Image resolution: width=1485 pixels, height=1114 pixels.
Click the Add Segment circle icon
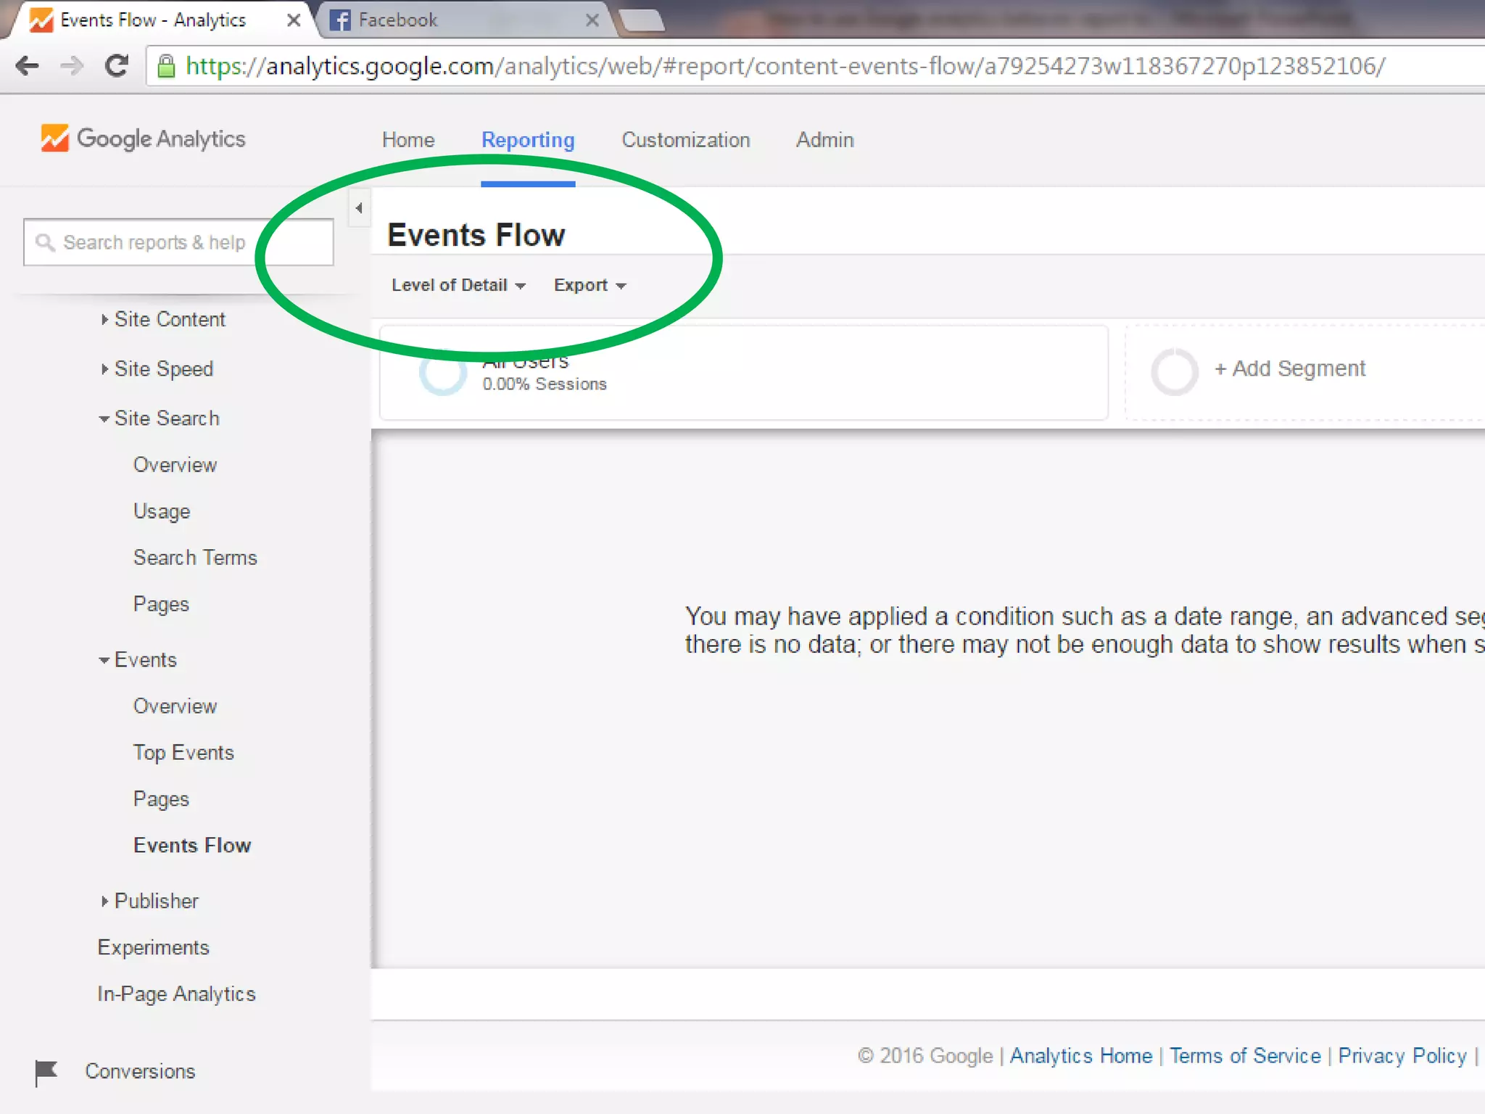(1174, 371)
